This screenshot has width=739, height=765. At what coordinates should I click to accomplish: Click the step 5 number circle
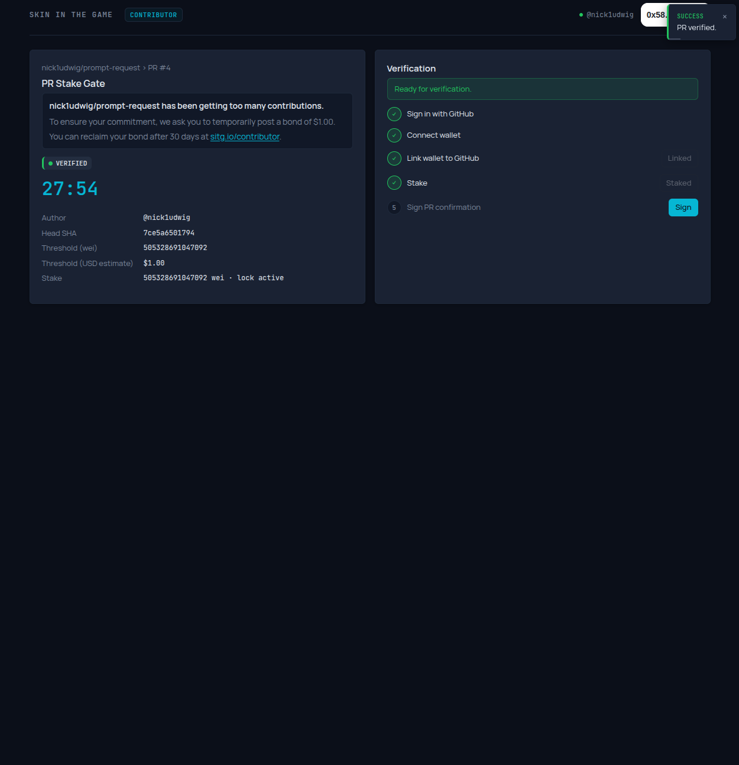(x=394, y=208)
